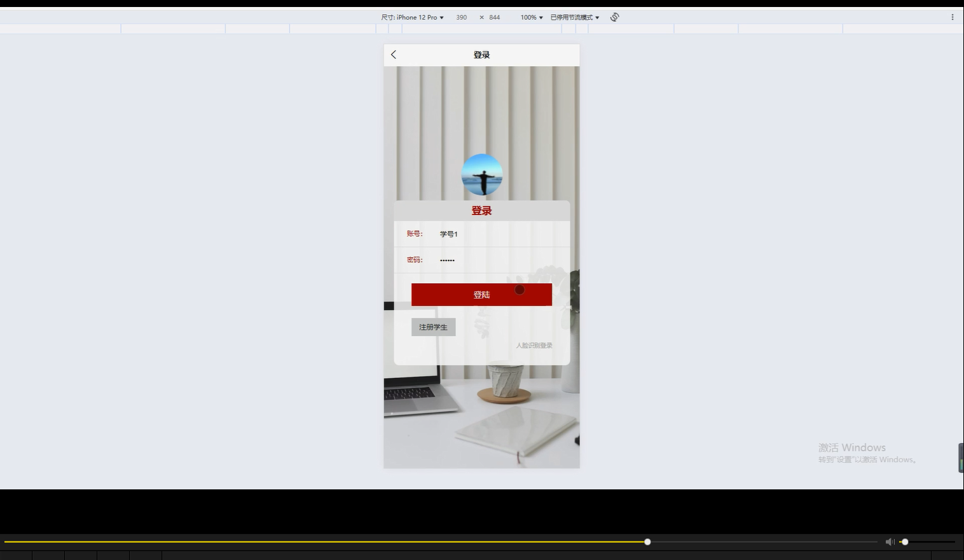Click the 账号 input showing 学号1
Viewport: 964px width, 560px height.
pos(483,234)
